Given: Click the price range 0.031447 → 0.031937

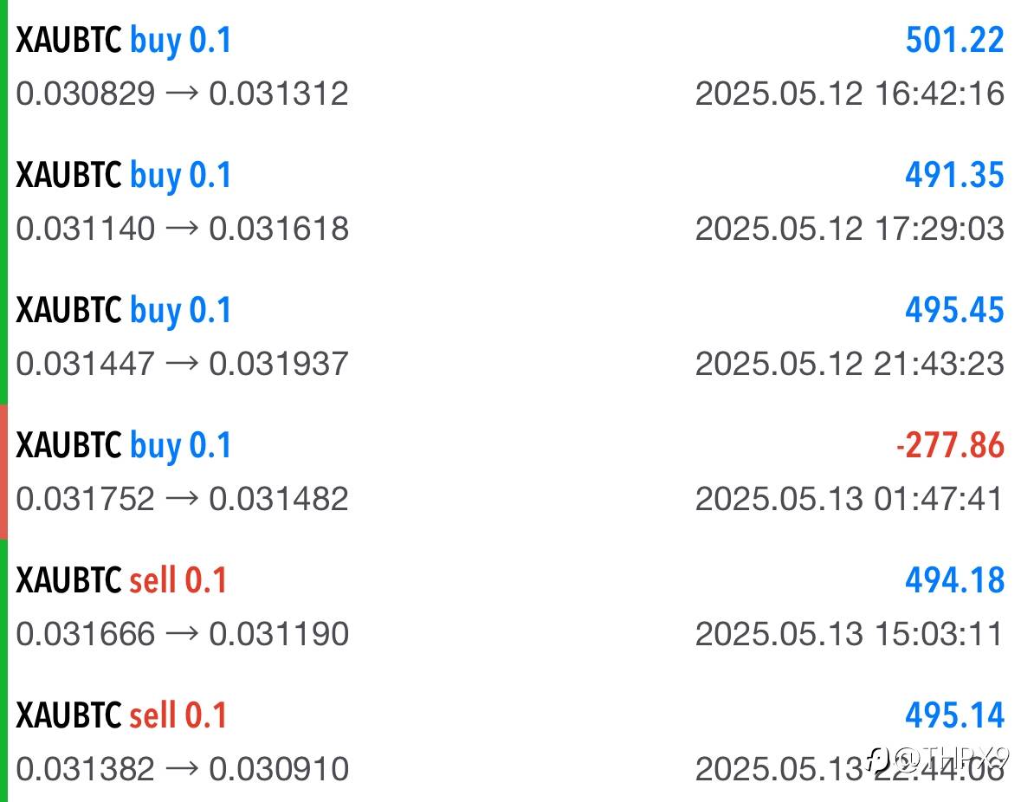Looking at the screenshot, I should (x=183, y=364).
